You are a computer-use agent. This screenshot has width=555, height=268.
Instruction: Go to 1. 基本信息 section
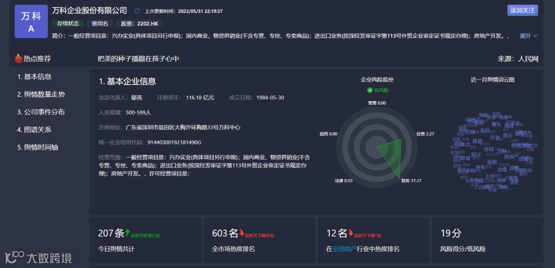point(34,76)
